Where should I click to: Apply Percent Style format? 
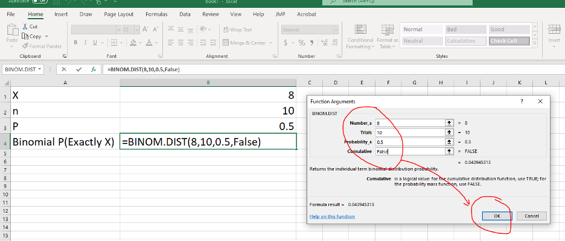point(302,43)
